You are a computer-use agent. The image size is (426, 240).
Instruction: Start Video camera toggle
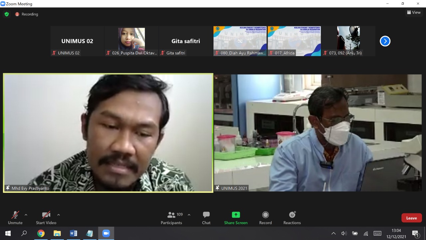coord(46,218)
